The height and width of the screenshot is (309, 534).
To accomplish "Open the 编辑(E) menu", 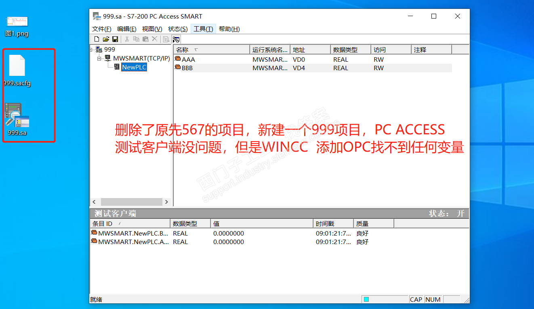I will (127, 29).
